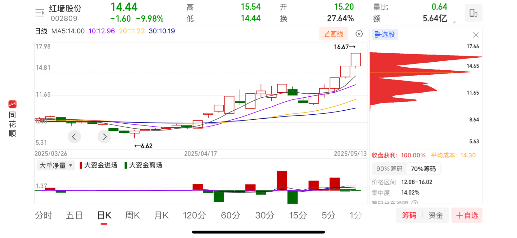Tap the 6.62 low marker label
Viewport: 517px width, 238px height.
point(143,146)
